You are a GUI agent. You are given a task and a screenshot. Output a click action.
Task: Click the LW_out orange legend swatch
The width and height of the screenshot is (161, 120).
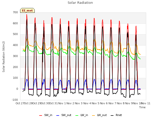pos(94,115)
